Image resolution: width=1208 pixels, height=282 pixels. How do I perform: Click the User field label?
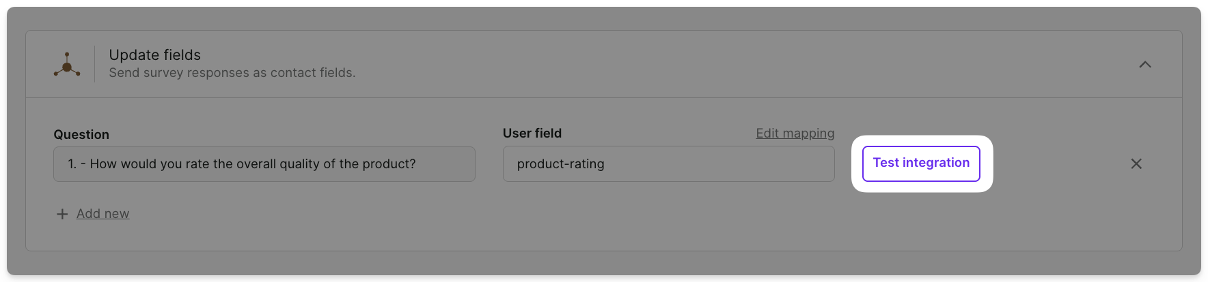pyautogui.click(x=532, y=134)
